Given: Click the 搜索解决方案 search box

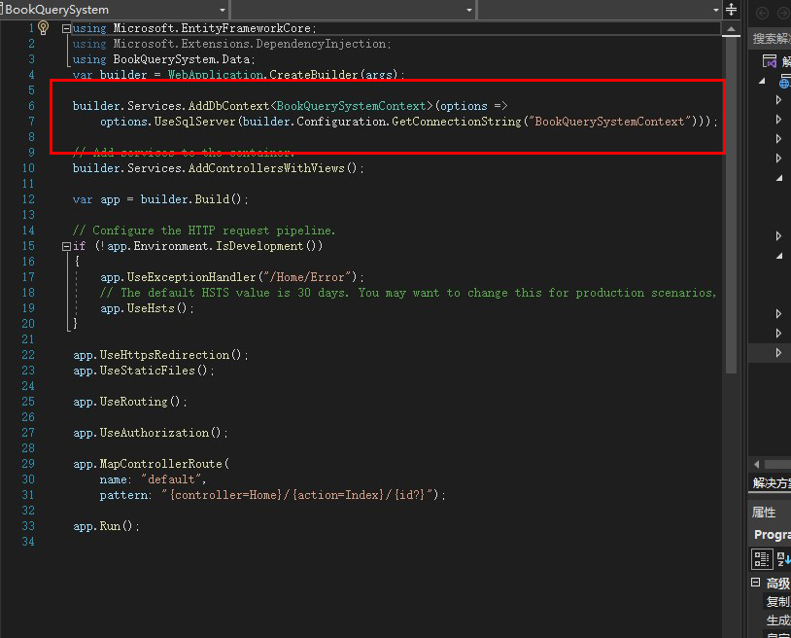Looking at the screenshot, I should point(771,38).
